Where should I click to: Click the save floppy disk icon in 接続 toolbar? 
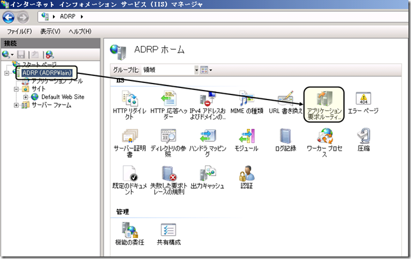[x=21, y=54]
